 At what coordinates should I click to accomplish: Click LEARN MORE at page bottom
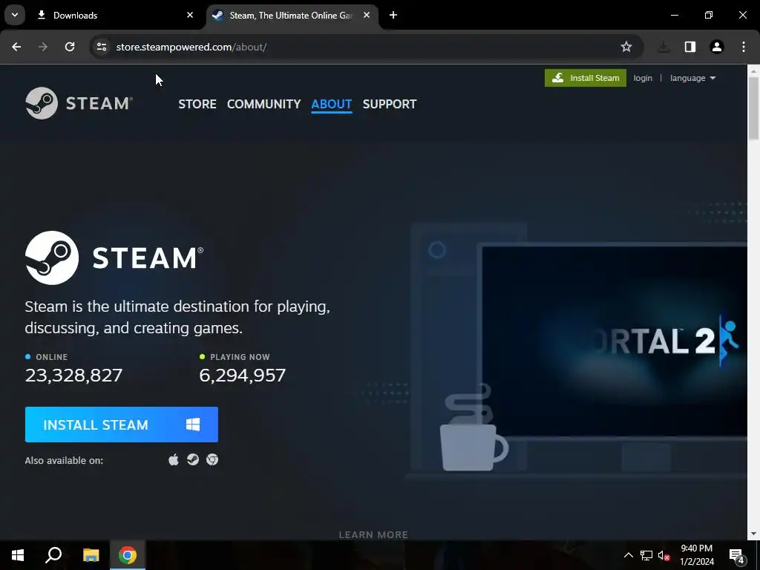pos(373,534)
